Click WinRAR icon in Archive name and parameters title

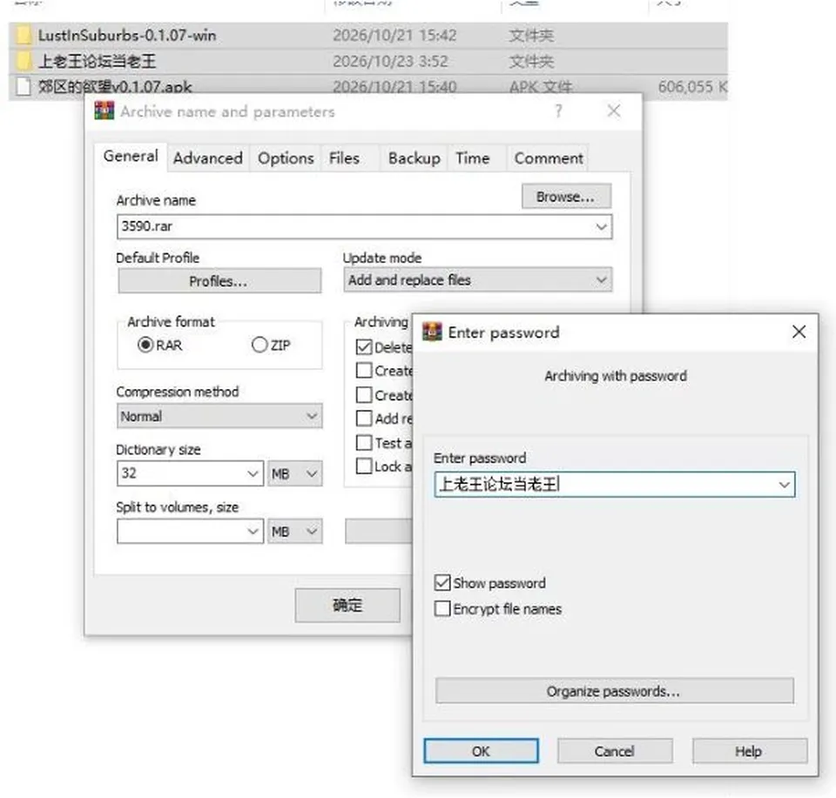[104, 111]
